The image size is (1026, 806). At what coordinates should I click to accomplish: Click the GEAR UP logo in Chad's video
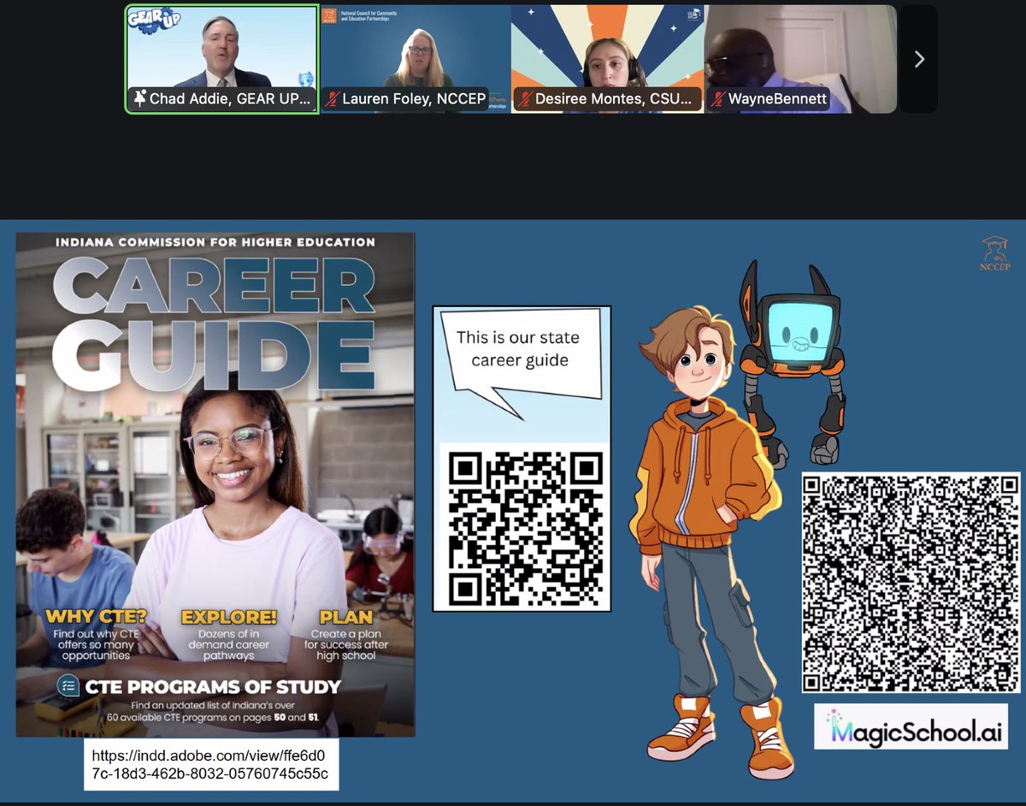point(155,21)
